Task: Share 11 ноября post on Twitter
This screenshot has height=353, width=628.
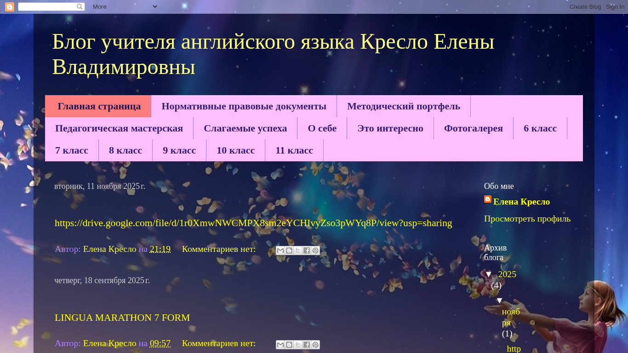Action: pyautogui.click(x=298, y=251)
